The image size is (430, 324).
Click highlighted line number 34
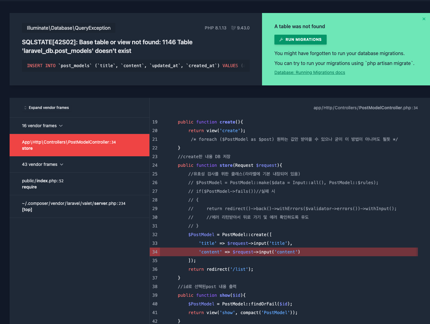coord(155,252)
